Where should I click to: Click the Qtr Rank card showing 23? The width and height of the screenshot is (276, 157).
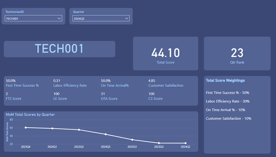[x=237, y=53]
